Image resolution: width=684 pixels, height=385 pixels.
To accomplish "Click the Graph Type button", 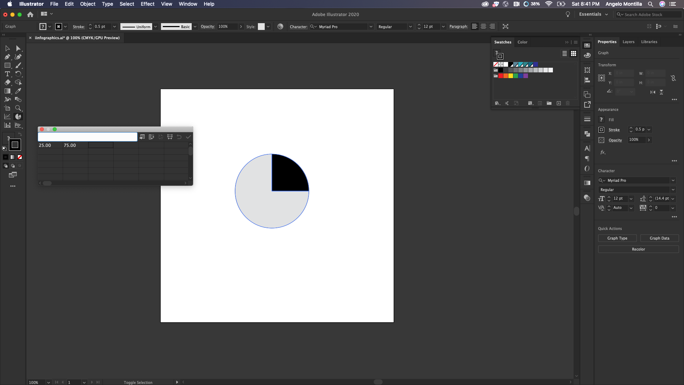I will 617,238.
